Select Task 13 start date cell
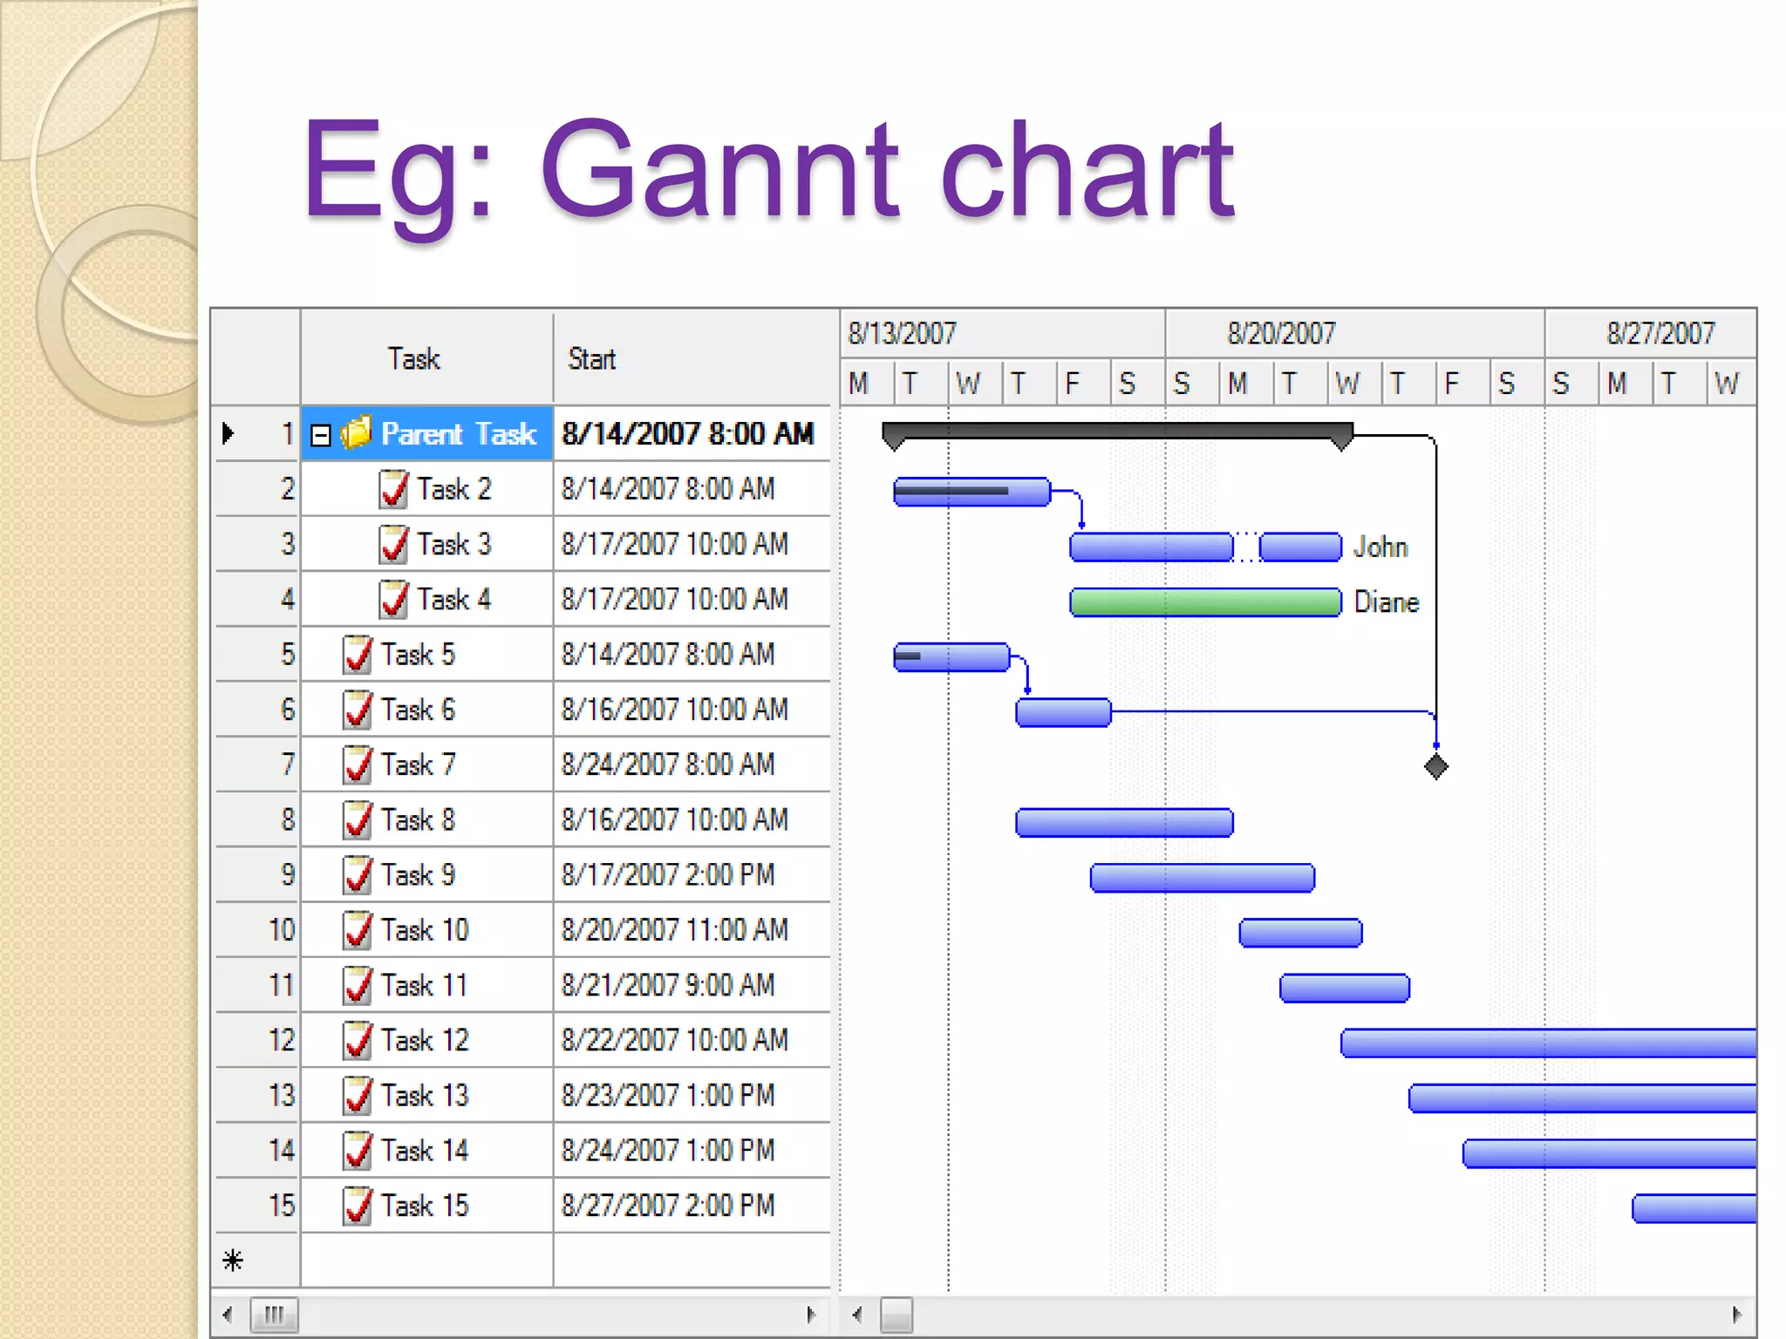The width and height of the screenshot is (1786, 1339). point(668,1096)
